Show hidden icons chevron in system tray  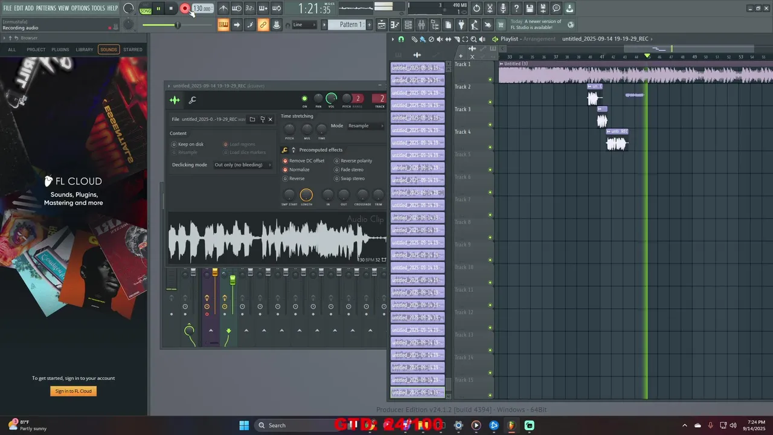pyautogui.click(x=684, y=425)
